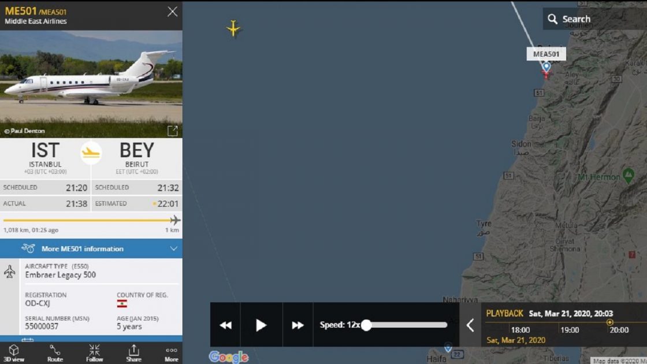The height and width of the screenshot is (364, 647).
Task: Click the Follow aircraft icon
Action: tap(95, 352)
